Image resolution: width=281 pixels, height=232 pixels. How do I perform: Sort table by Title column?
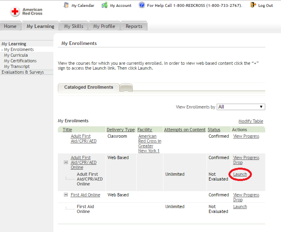click(68, 130)
